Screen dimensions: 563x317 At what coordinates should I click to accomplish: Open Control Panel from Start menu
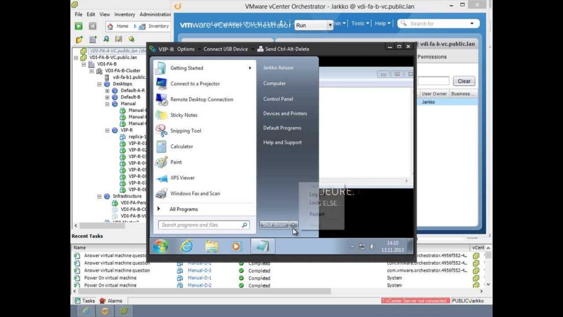click(x=278, y=99)
